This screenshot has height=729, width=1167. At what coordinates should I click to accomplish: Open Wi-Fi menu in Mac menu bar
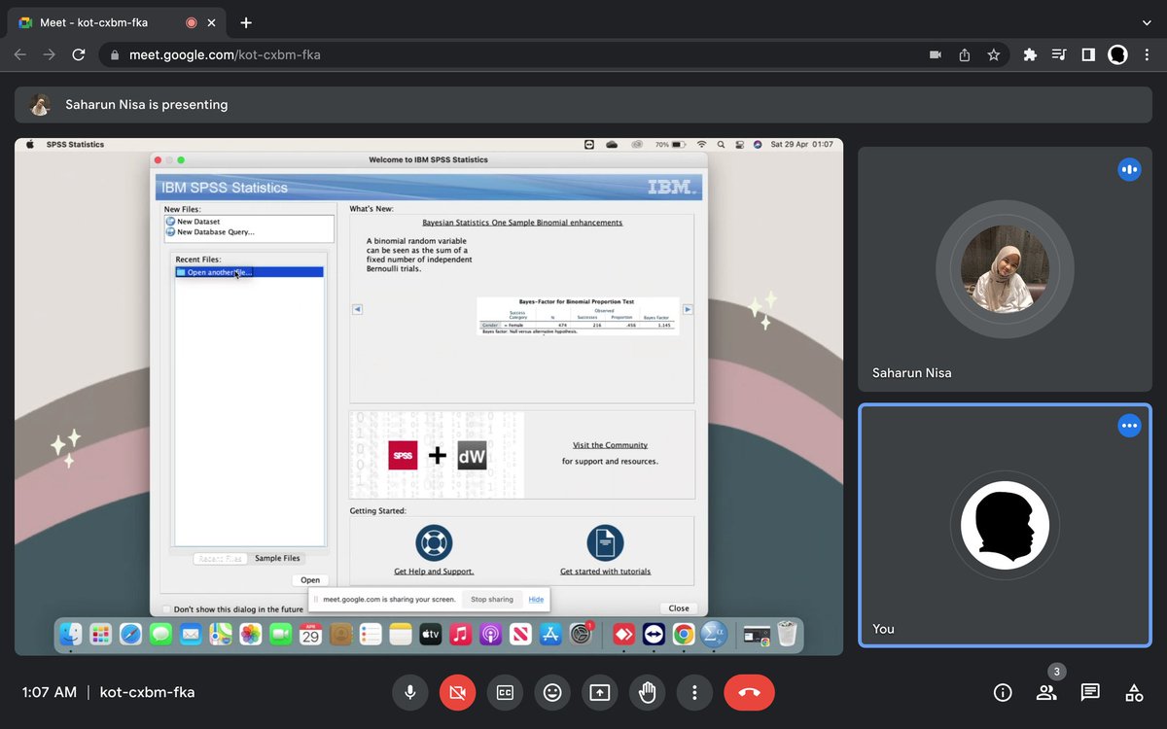pyautogui.click(x=701, y=144)
